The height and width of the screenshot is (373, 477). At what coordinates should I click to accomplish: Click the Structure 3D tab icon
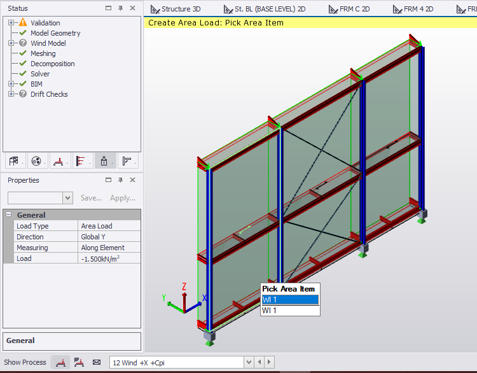pyautogui.click(x=155, y=10)
